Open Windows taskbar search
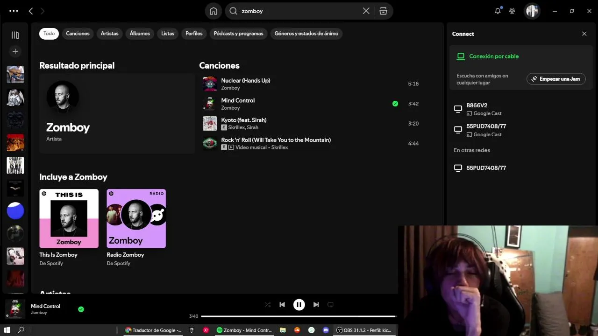598x336 pixels. 21,330
